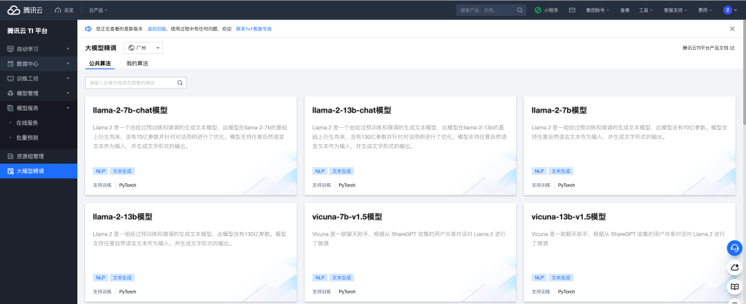746x304 pixels.
Task: Click the 文本生成 tag on llama-2-13b-chat card
Action: (x=342, y=171)
